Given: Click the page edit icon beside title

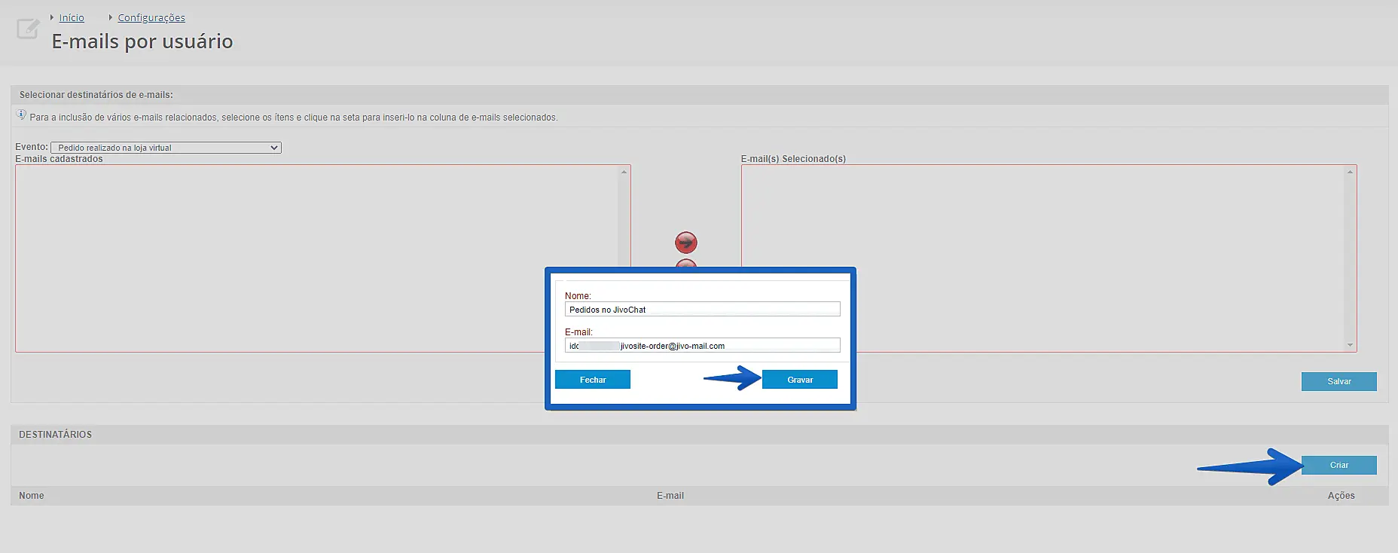Looking at the screenshot, I should (28, 29).
